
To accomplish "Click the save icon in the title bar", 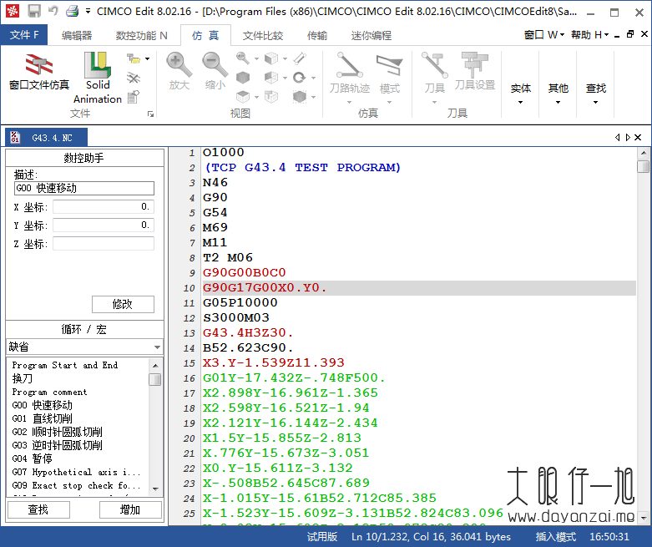I will pyautogui.click(x=34, y=11).
